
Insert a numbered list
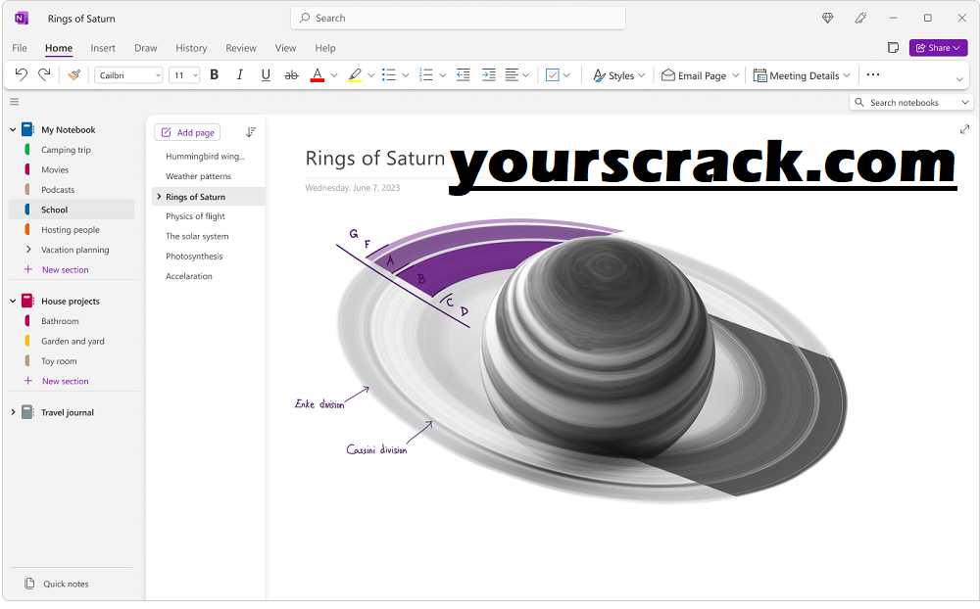point(426,75)
